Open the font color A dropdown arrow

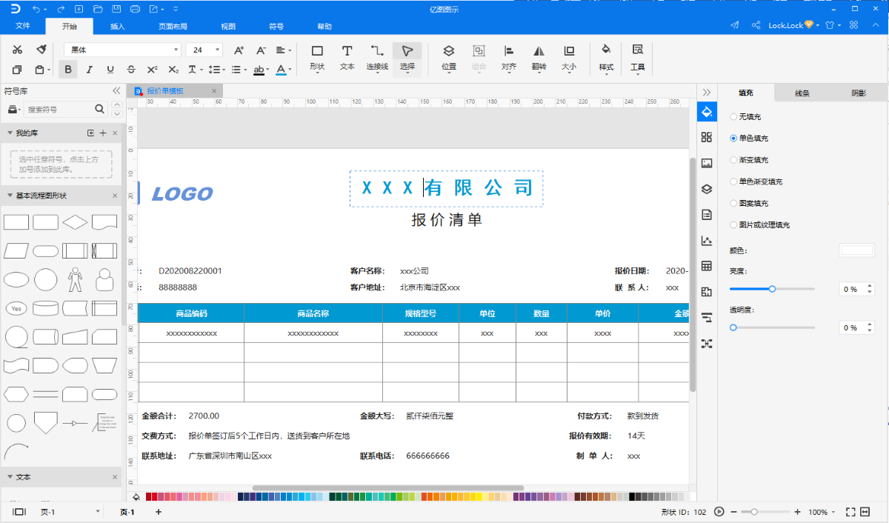pyautogui.click(x=290, y=70)
